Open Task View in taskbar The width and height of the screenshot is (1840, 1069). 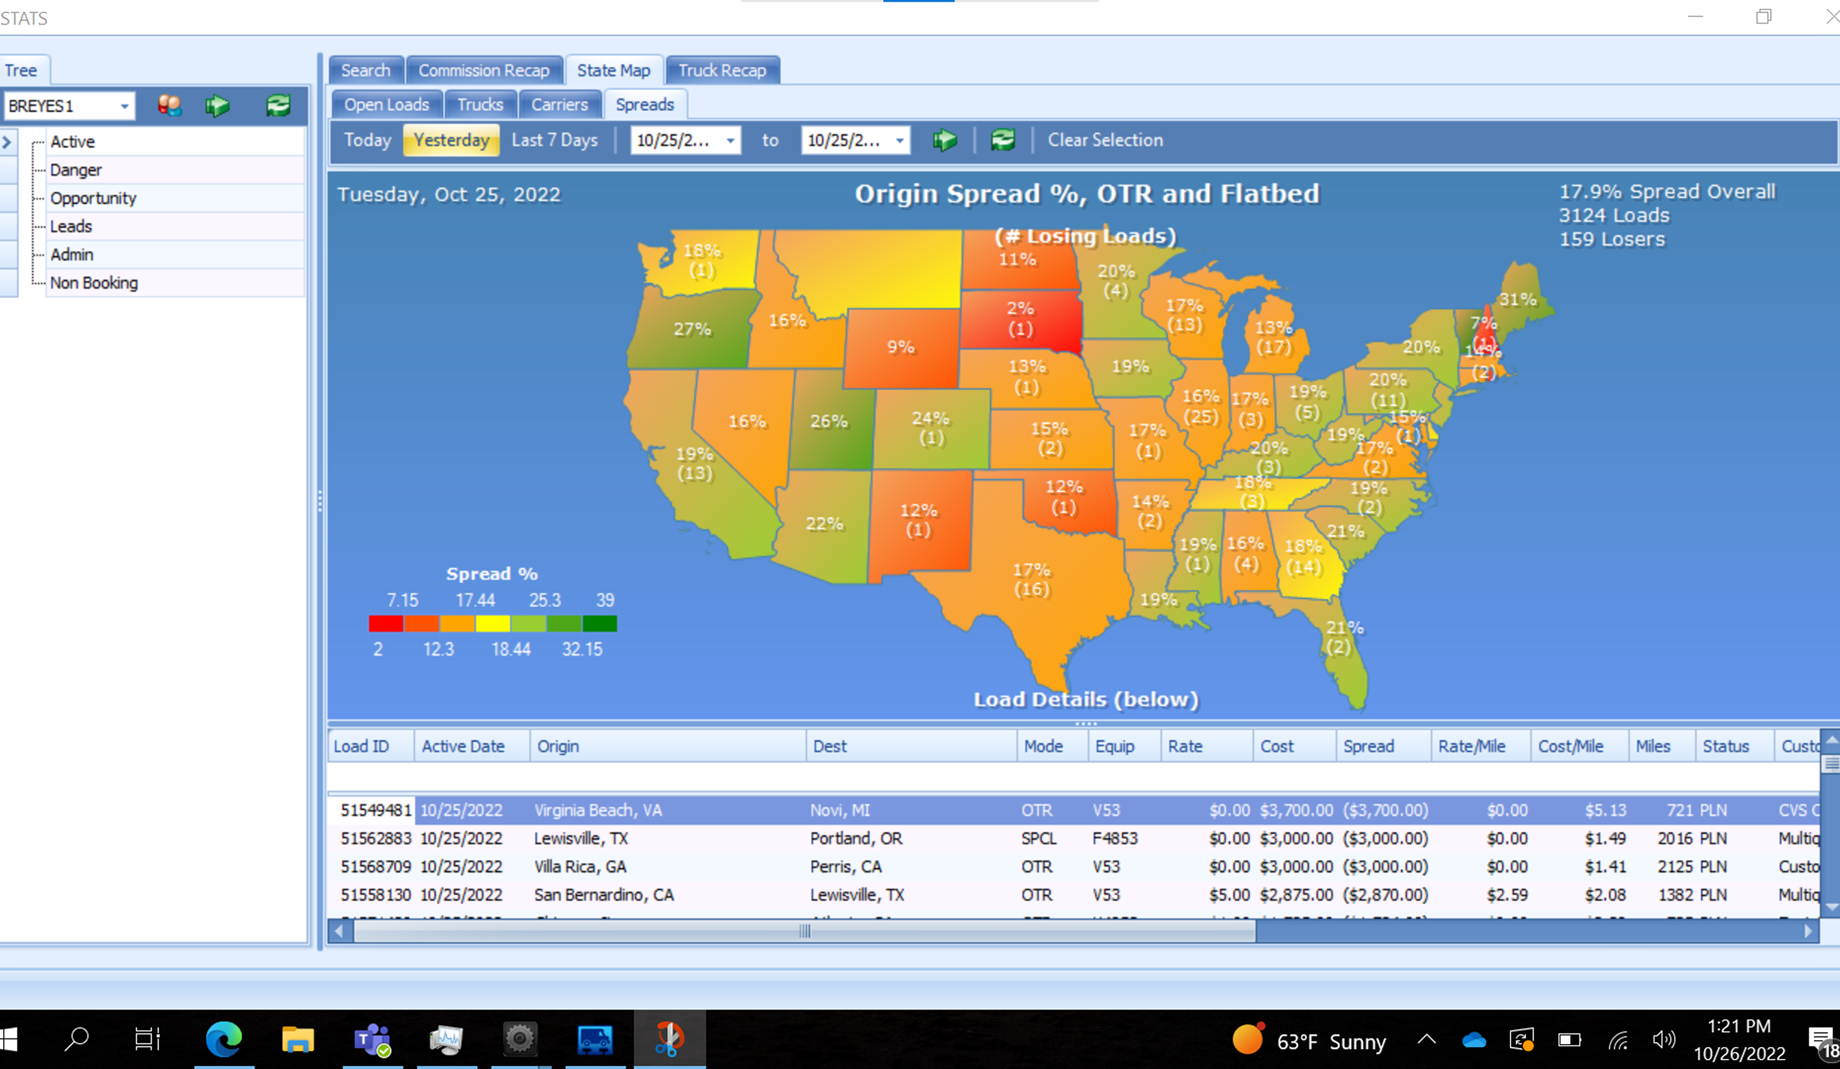(x=147, y=1039)
